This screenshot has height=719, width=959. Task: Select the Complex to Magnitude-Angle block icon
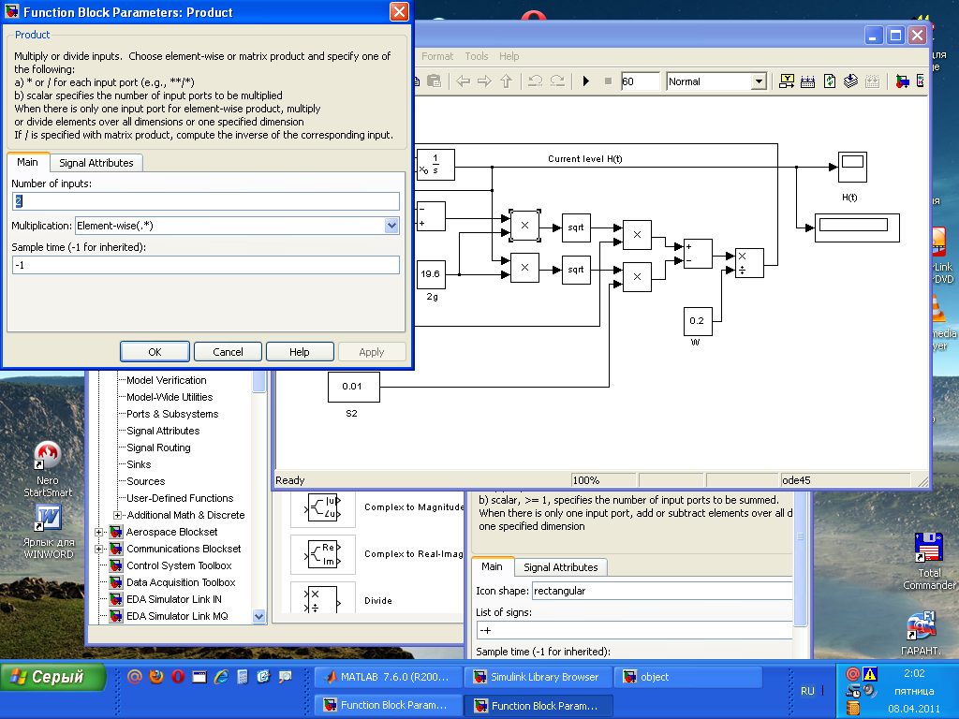click(x=323, y=507)
